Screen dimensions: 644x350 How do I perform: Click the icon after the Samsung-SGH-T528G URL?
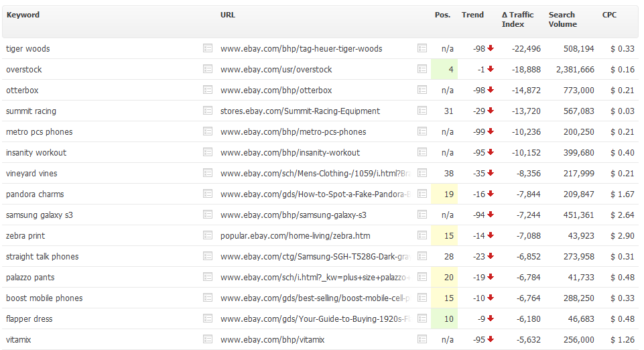422,256
